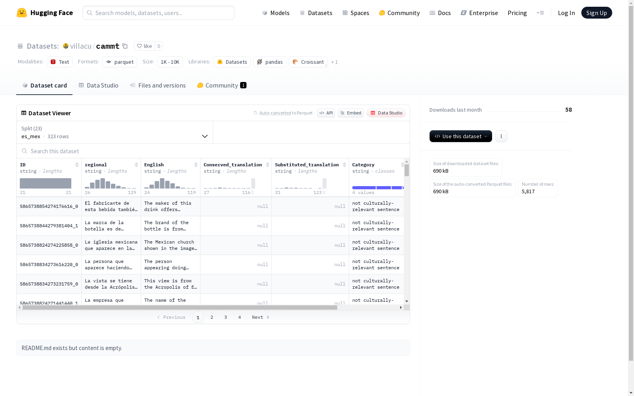This screenshot has height=396, width=634.
Task: Click the regional lengths histogram
Action: click(x=111, y=183)
